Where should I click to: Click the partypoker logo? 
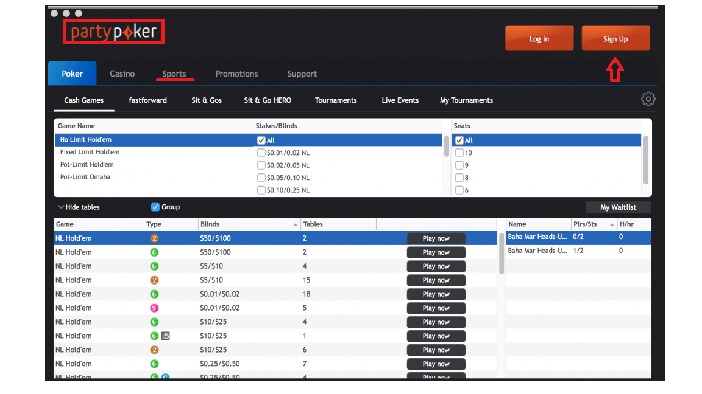coord(114,32)
